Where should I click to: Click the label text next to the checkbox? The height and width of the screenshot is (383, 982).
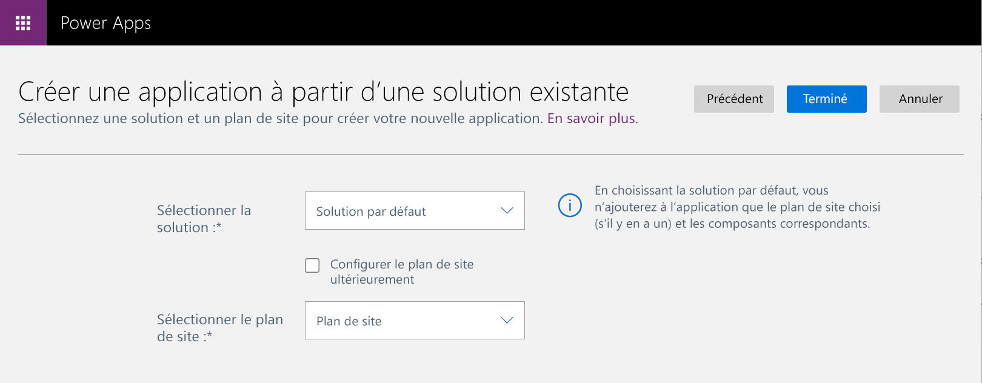pyautogui.click(x=401, y=271)
